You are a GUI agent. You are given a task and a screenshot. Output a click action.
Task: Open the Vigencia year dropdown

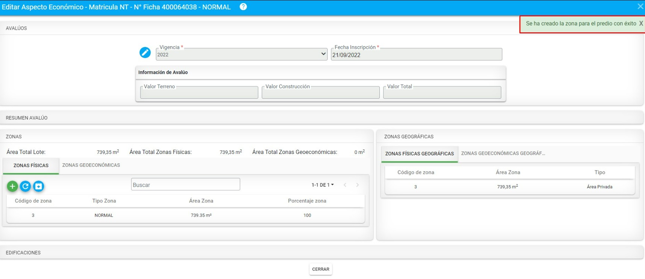(241, 54)
